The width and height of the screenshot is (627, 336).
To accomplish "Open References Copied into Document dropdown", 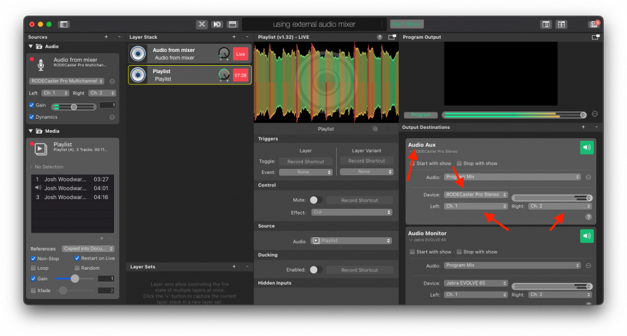I will click(88, 248).
